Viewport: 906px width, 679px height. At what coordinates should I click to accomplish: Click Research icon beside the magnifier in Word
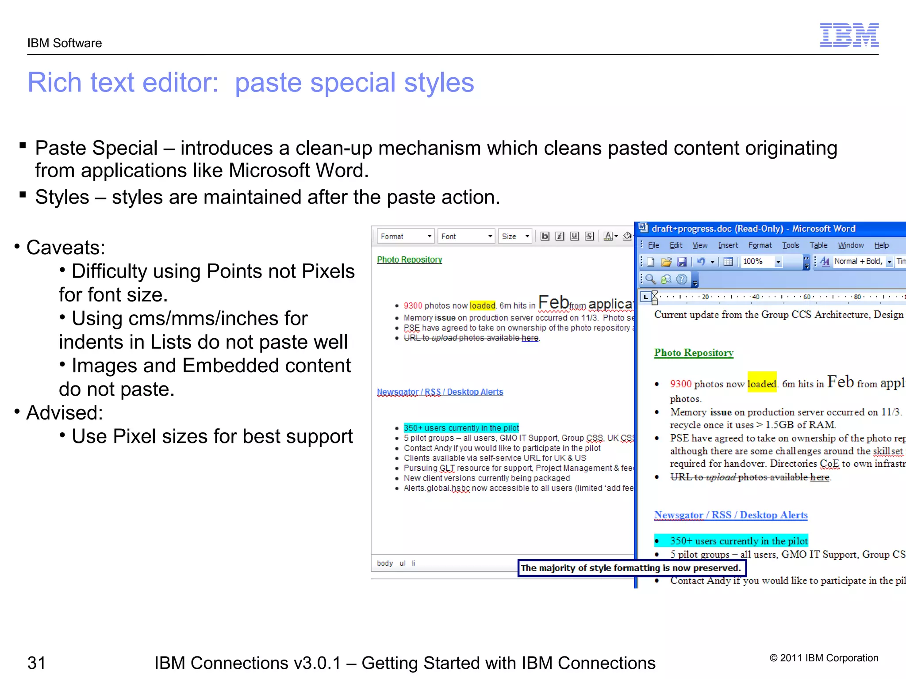pyautogui.click(x=666, y=279)
